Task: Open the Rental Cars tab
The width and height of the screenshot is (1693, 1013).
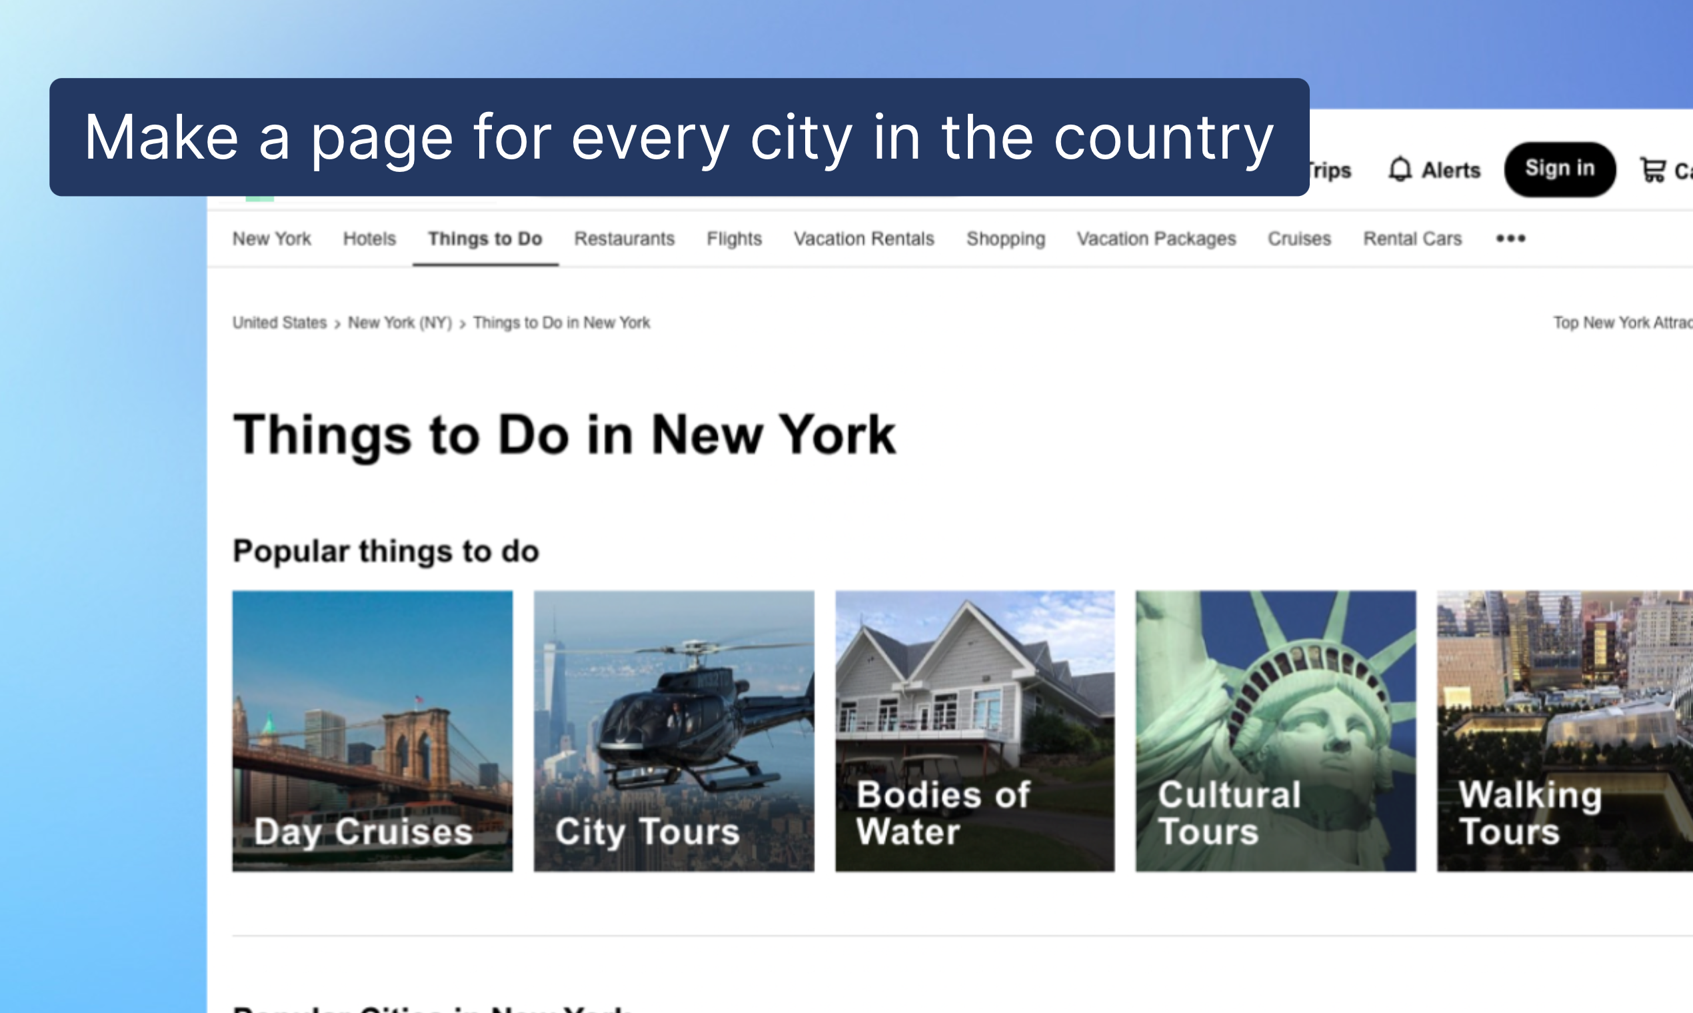Action: (x=1412, y=238)
